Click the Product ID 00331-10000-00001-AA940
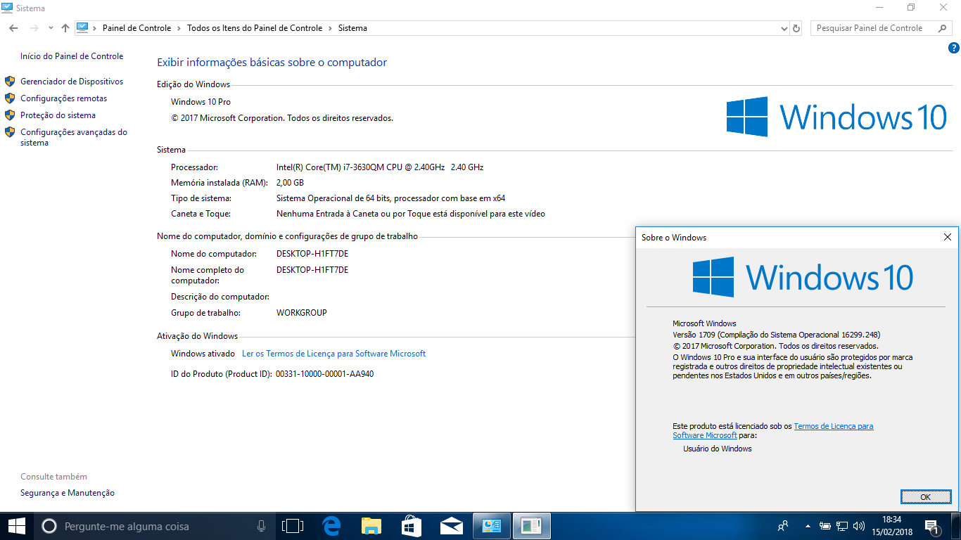This screenshot has width=961, height=540. pos(324,374)
